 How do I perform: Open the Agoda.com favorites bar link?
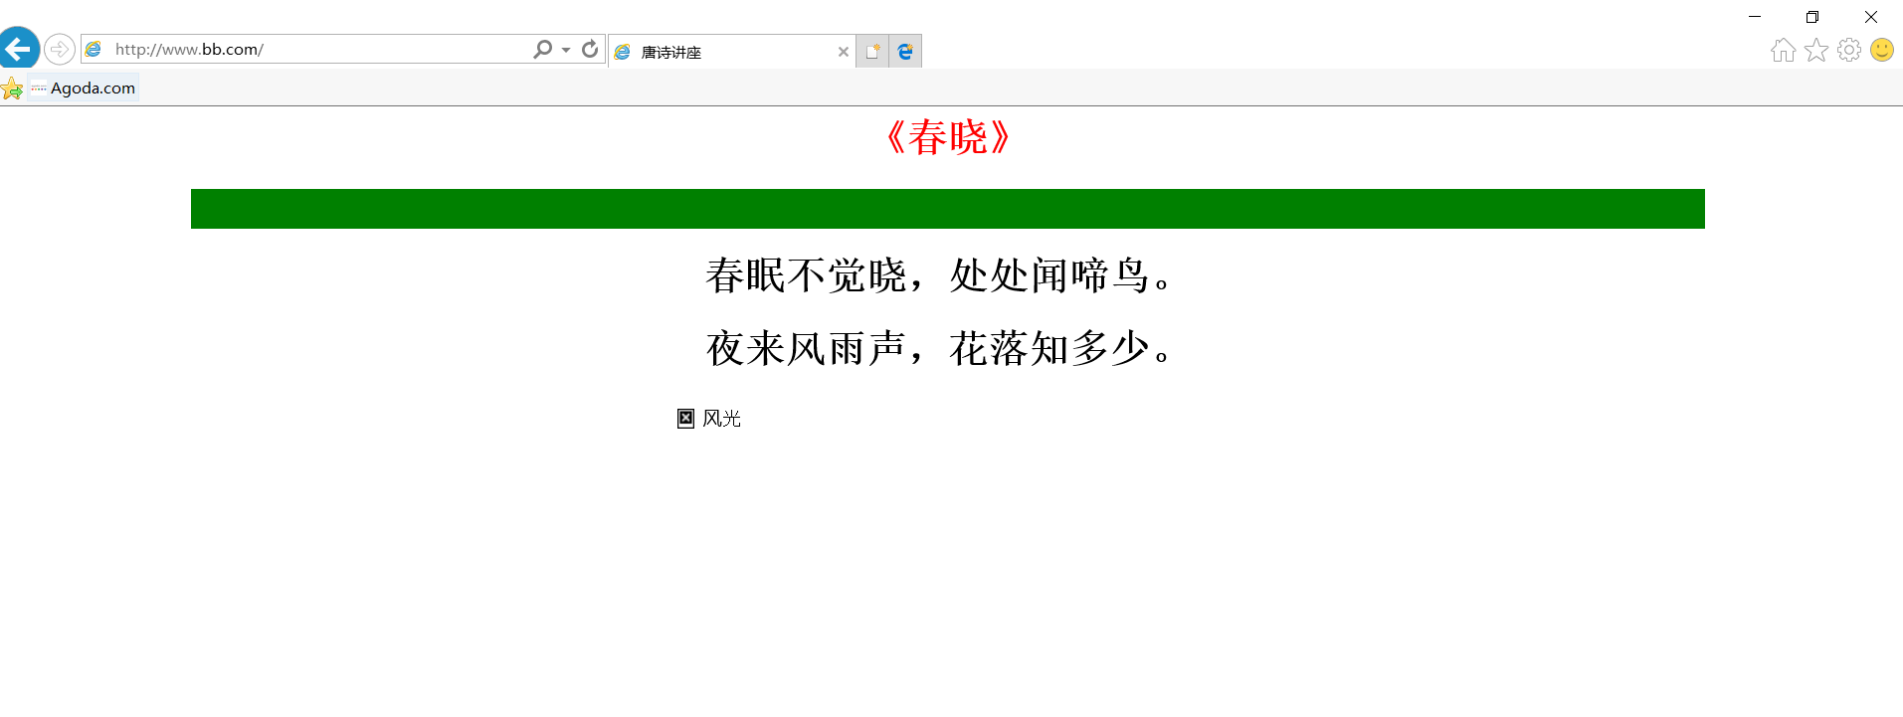point(84,88)
